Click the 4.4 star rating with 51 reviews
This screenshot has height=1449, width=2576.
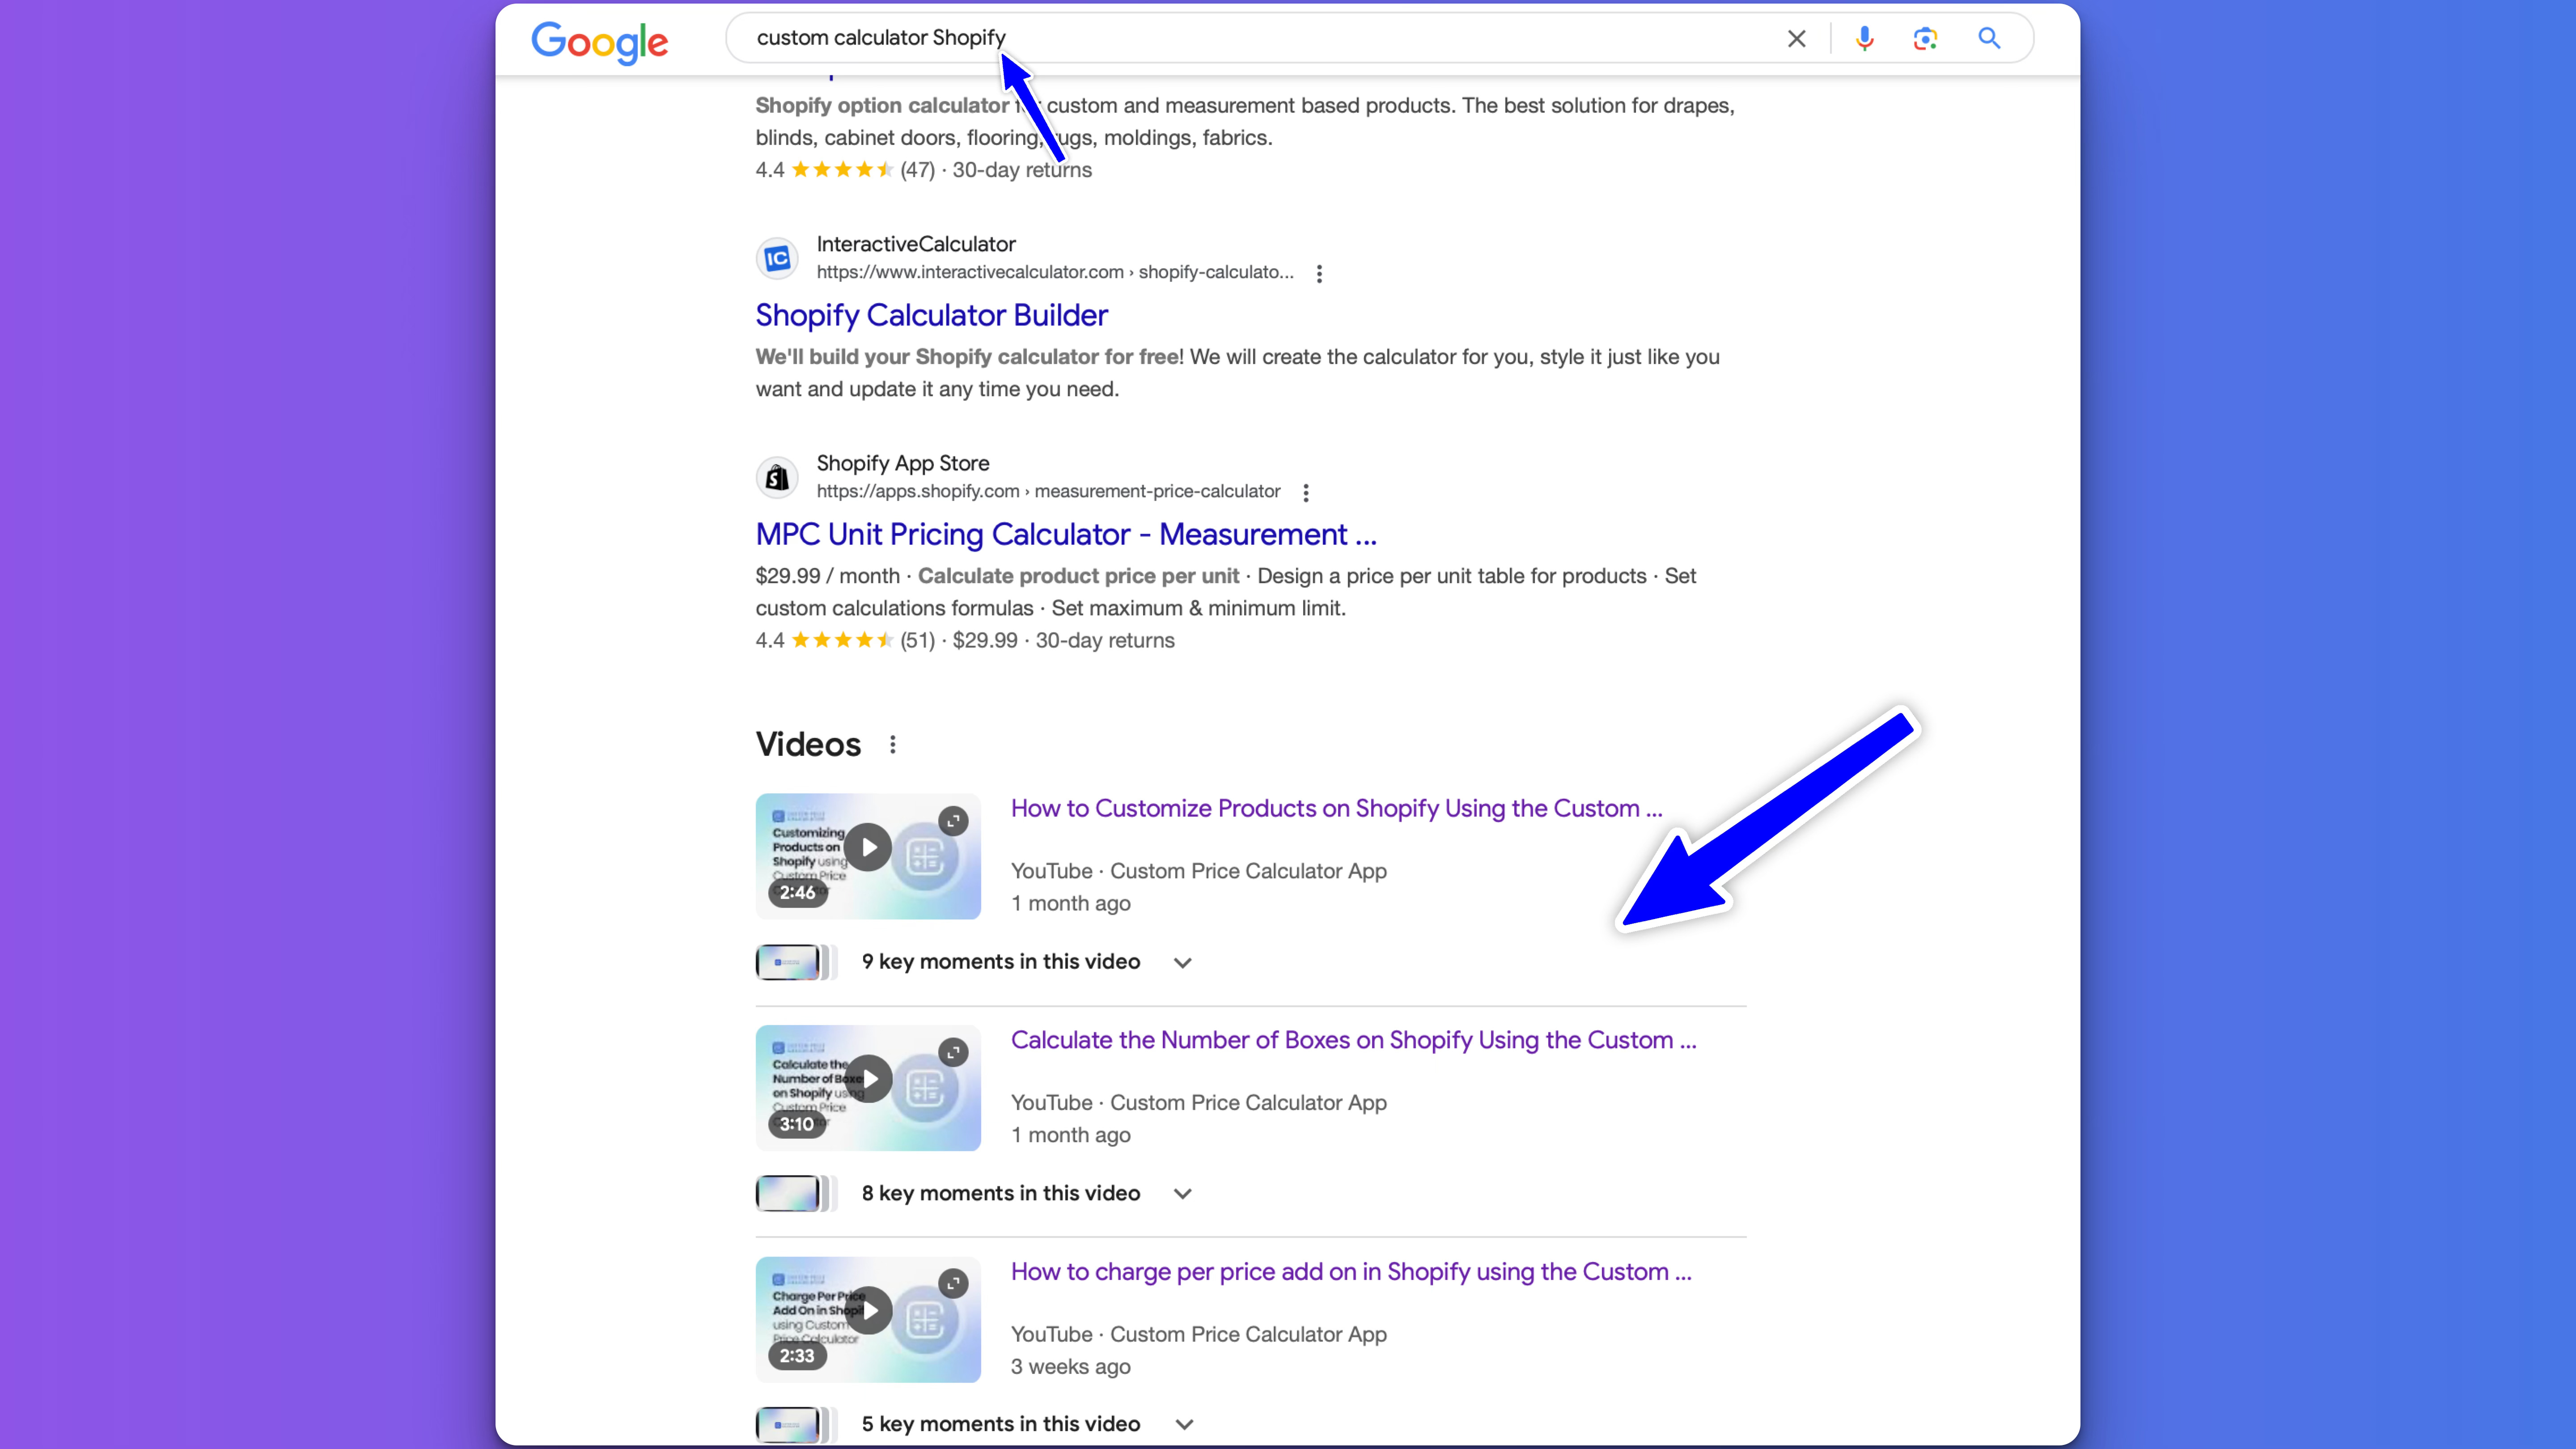(845, 641)
